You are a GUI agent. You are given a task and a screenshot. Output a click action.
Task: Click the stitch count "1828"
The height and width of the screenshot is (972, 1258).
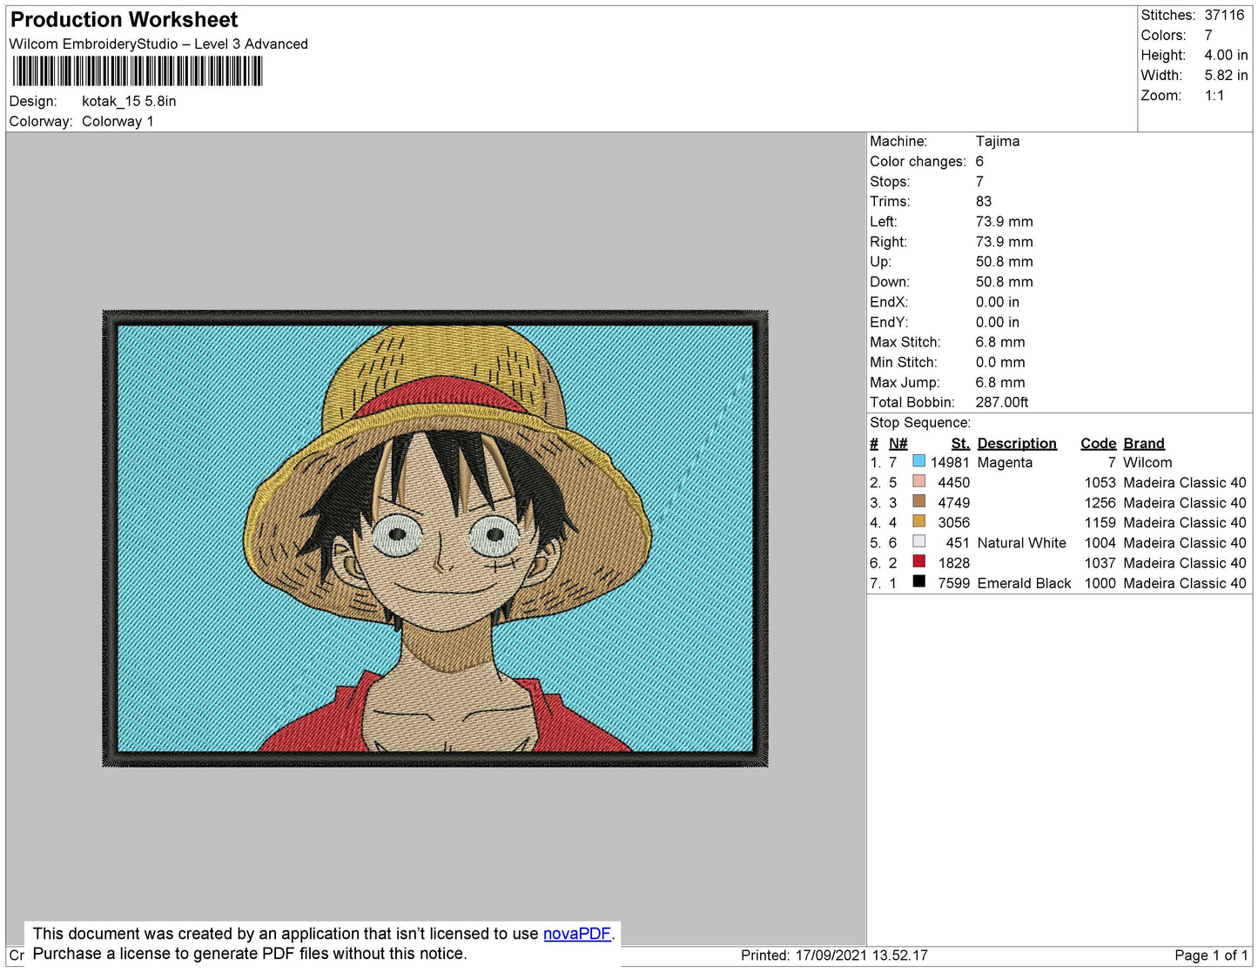coord(954,564)
